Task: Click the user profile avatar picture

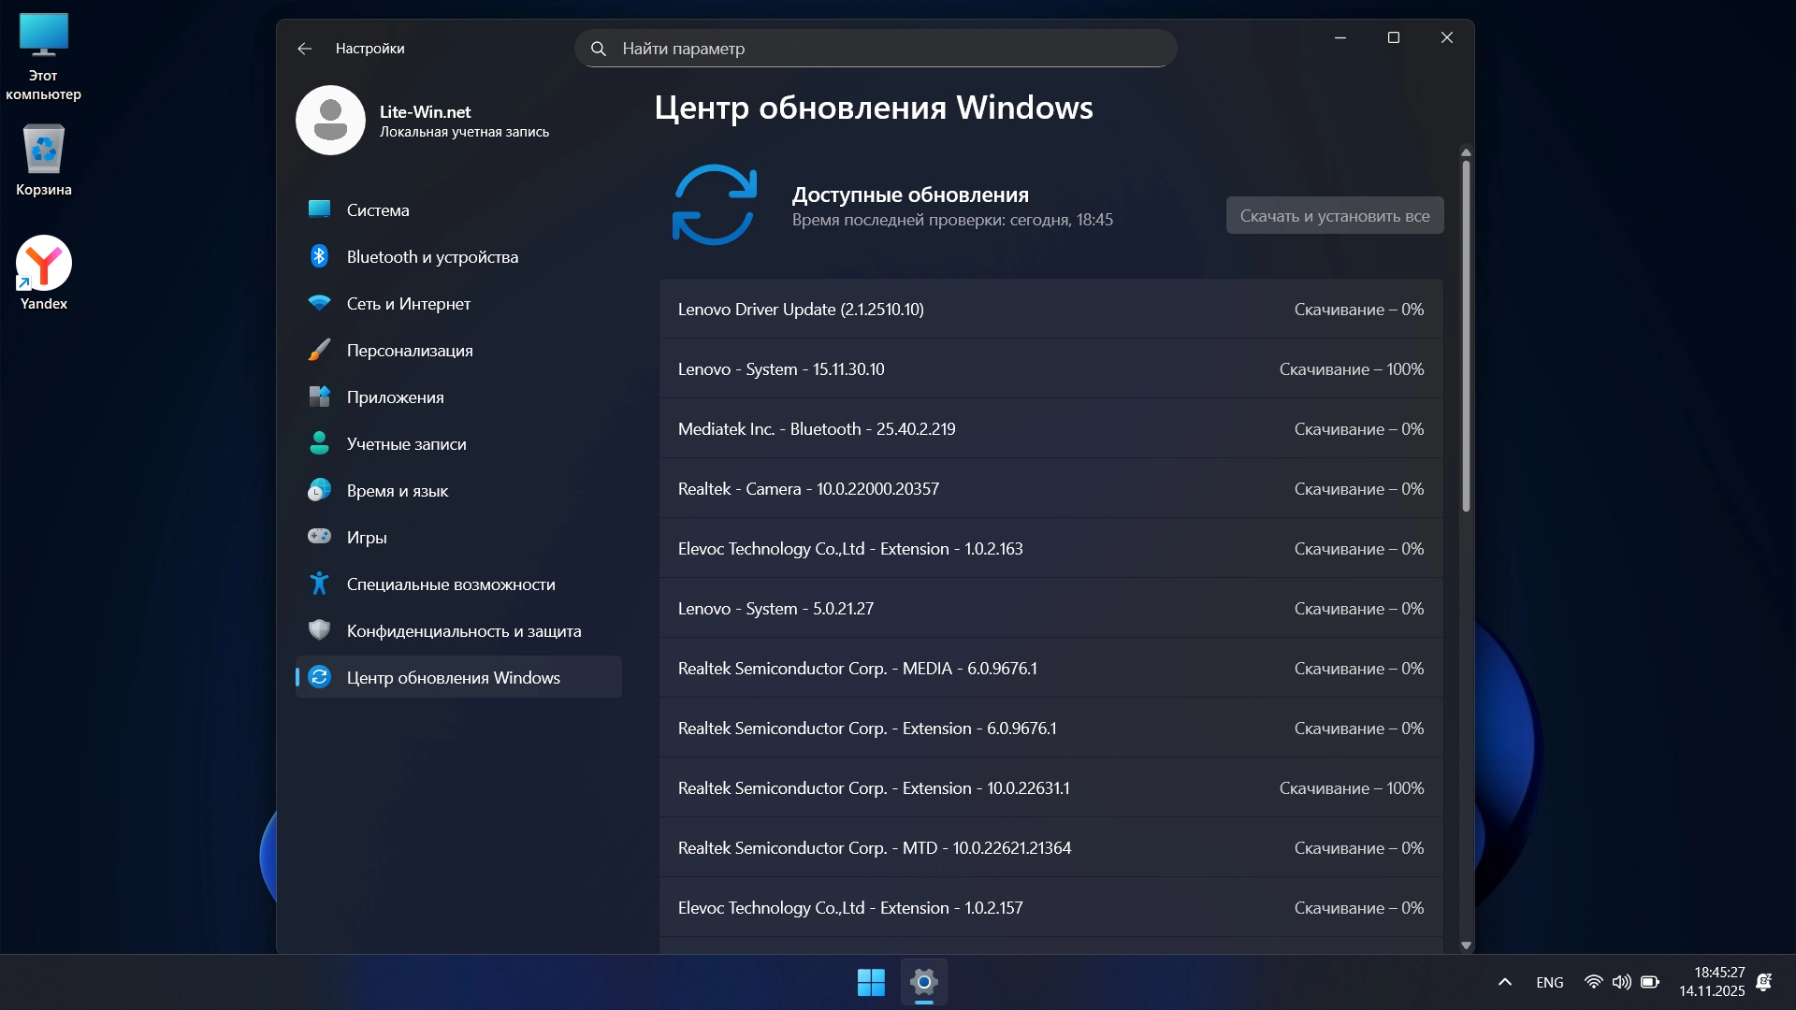Action: coord(330,121)
